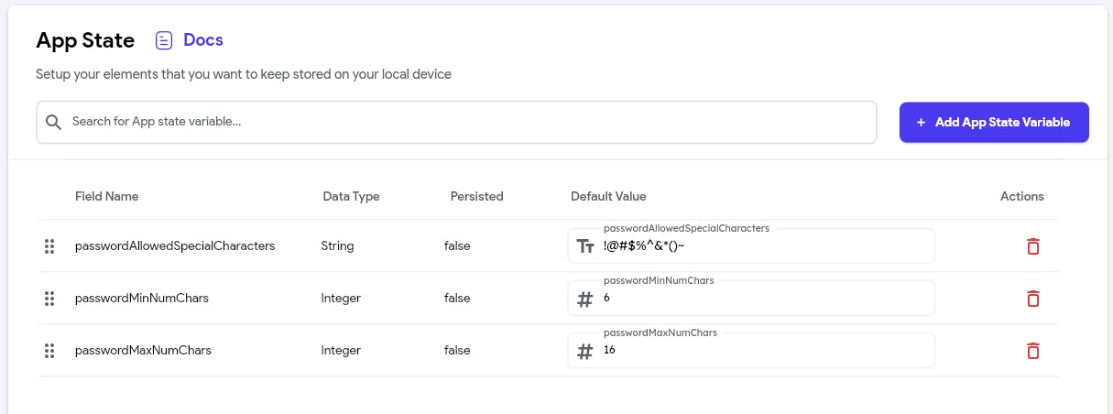Click Integer data type for passwordMaxNumChars

341,351
